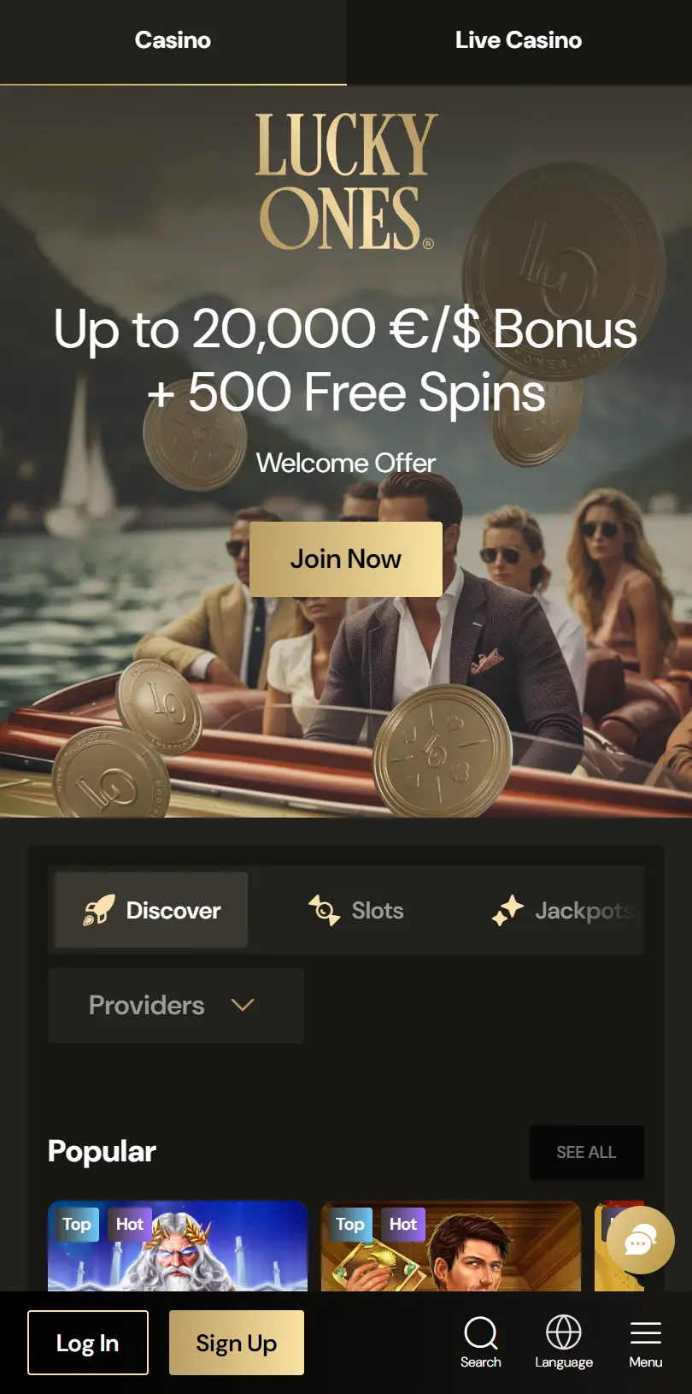Image resolution: width=692 pixels, height=1394 pixels.
Task: Open the second Popular game thumbnail
Action: (451, 1246)
